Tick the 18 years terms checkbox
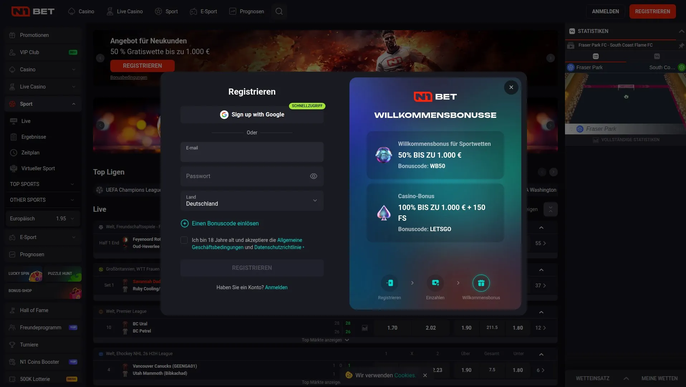 click(184, 240)
